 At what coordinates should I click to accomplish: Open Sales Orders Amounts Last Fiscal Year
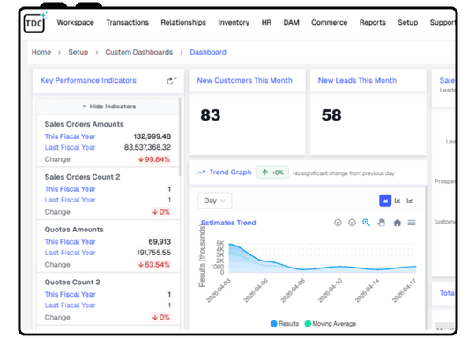70,147
